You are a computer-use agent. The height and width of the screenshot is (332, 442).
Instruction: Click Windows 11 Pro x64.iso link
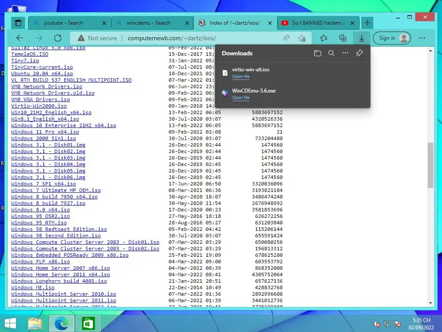[x=45, y=132]
